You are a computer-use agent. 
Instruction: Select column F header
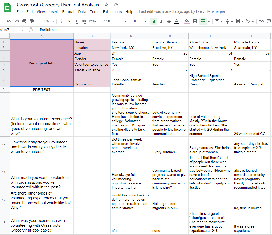[x=252, y=36]
